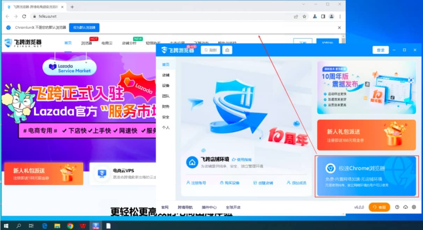Open Word from the taskbar
The width and height of the screenshot is (423, 230).
tap(83, 226)
